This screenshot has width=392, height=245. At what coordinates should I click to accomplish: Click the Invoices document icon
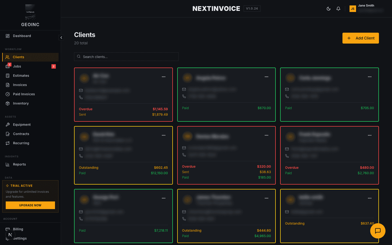[x=8, y=85]
